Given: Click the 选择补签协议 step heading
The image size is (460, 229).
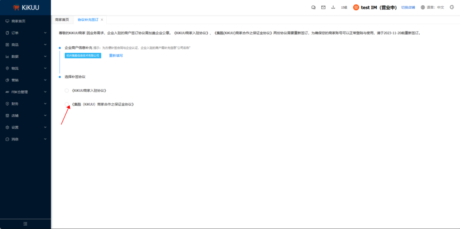Looking at the screenshot, I should [x=75, y=77].
